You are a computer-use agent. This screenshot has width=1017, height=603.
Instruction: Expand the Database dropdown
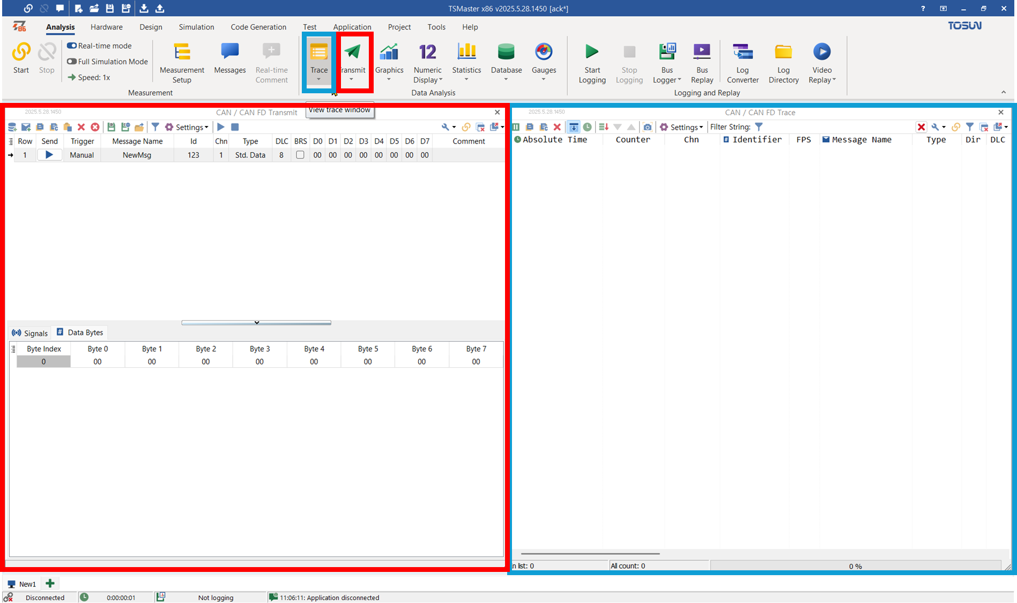pos(506,80)
